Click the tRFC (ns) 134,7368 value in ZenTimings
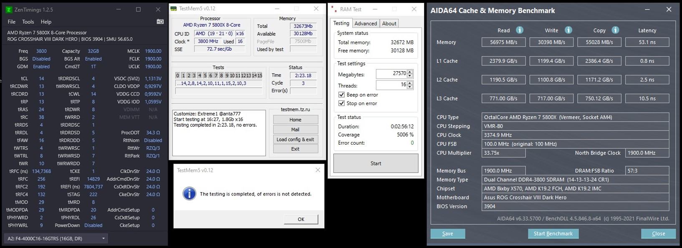The height and width of the screenshot is (248, 682). tap(41, 171)
